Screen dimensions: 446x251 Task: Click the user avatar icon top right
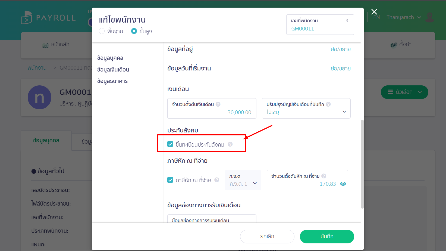point(430,17)
